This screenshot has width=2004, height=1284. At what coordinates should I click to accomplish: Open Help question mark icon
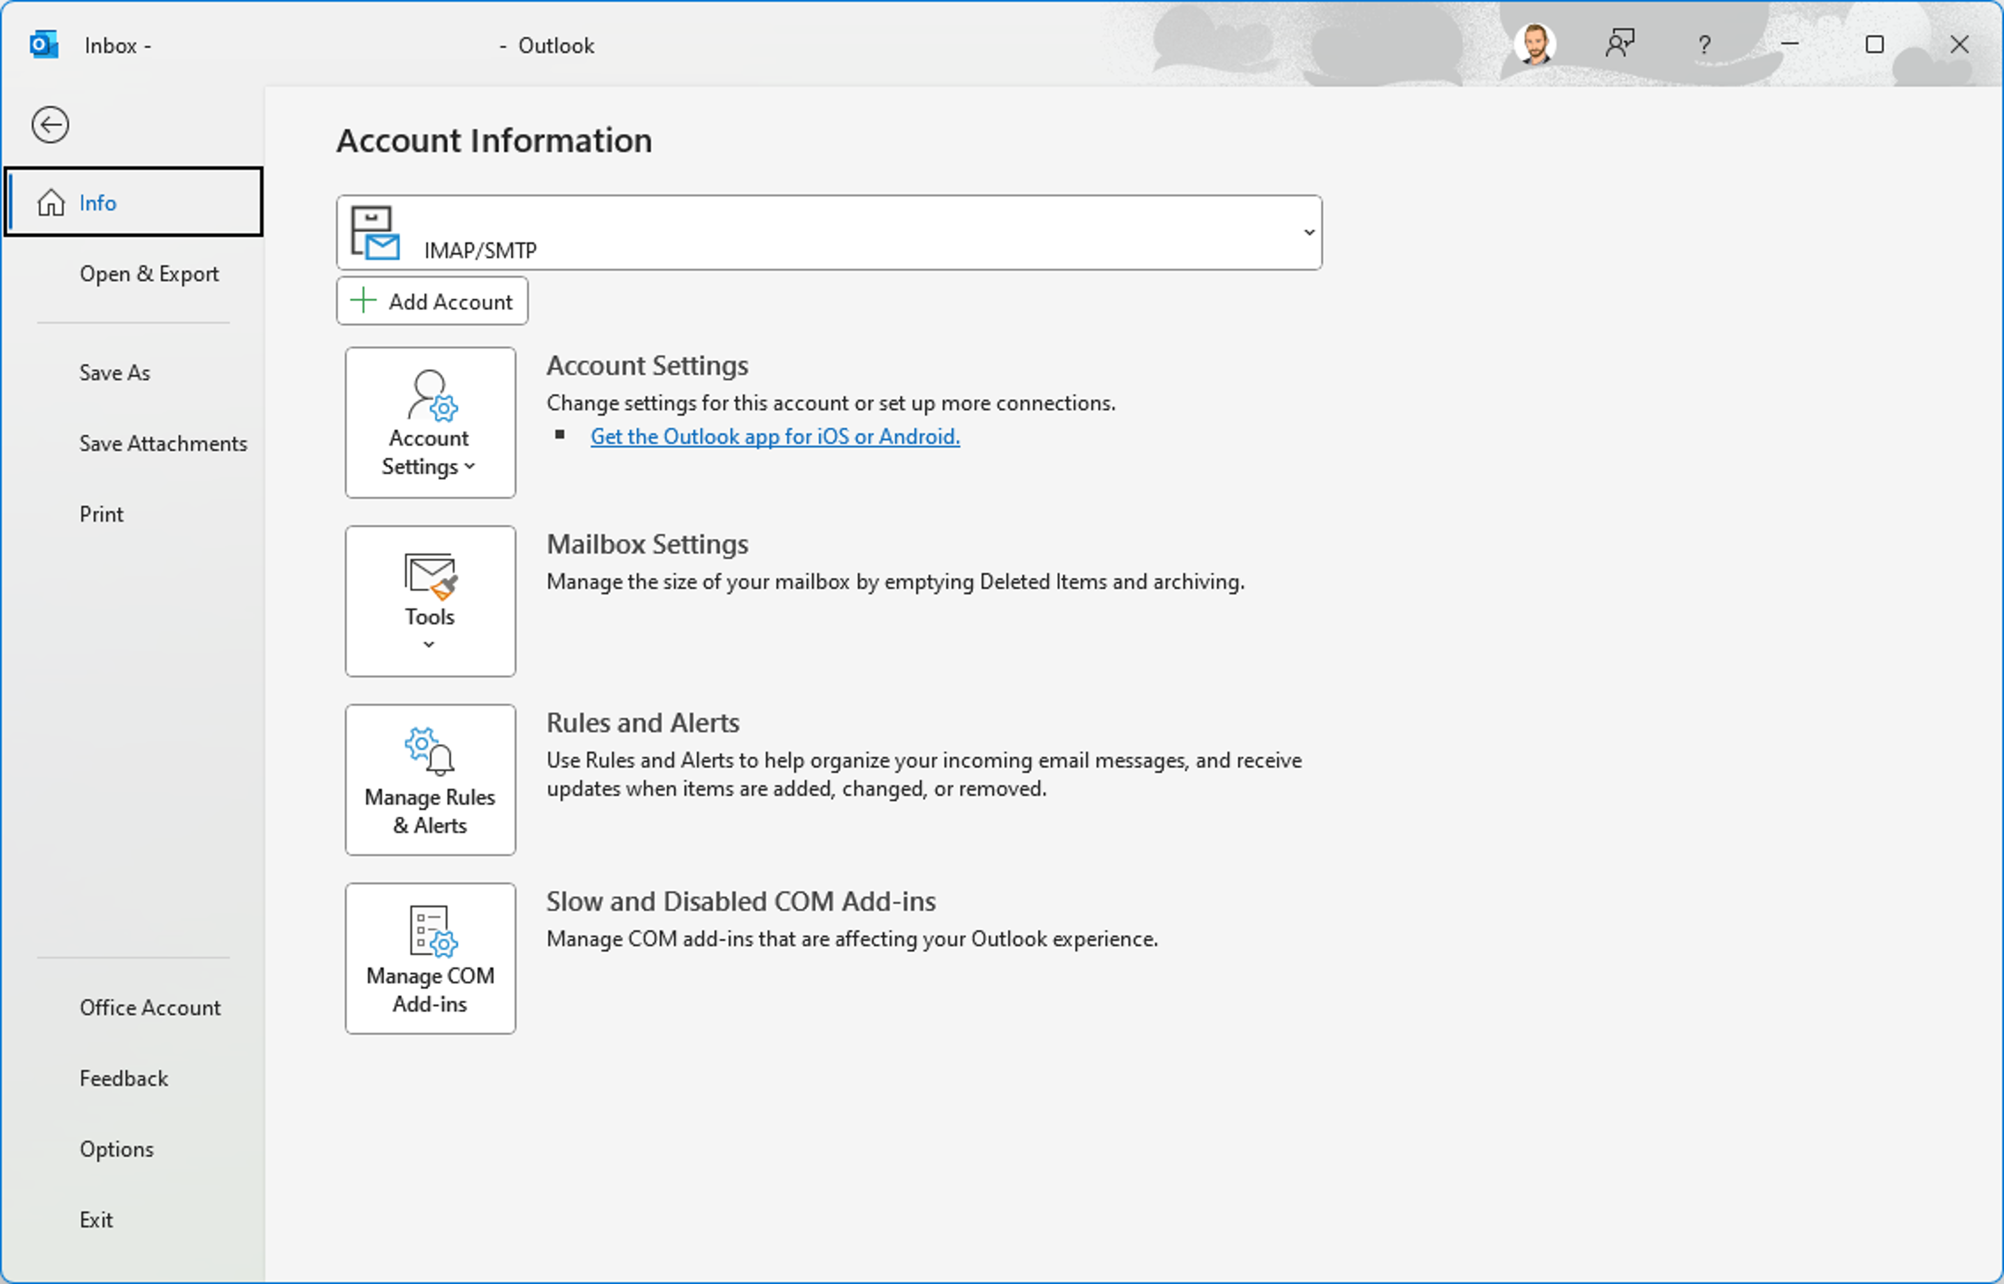(x=1705, y=44)
